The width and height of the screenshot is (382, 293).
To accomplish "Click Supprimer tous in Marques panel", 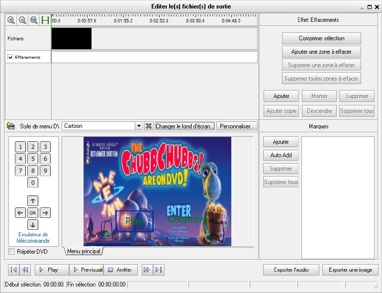I will pyautogui.click(x=281, y=182).
